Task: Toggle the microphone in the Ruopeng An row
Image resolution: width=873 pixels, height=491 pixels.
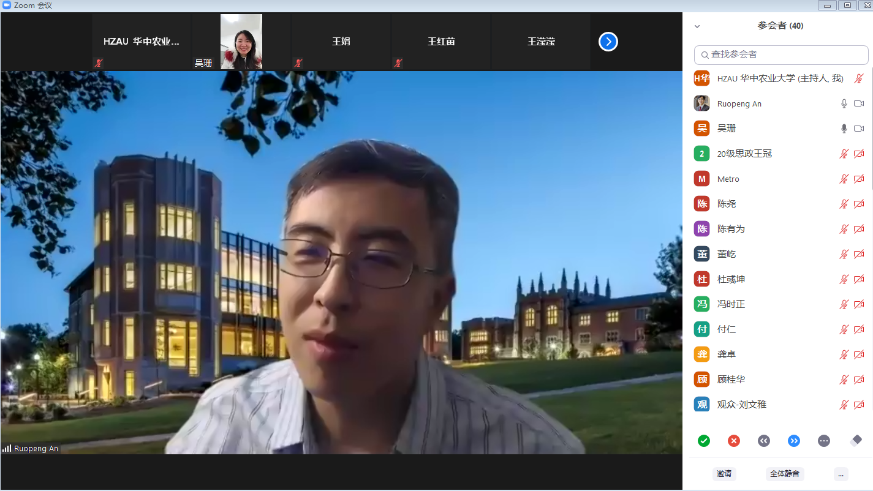Action: tap(844, 103)
